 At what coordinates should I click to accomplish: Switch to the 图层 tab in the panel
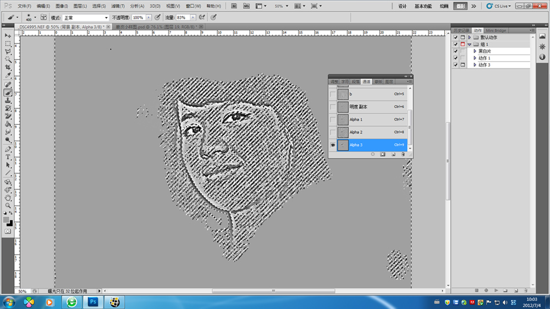(389, 81)
